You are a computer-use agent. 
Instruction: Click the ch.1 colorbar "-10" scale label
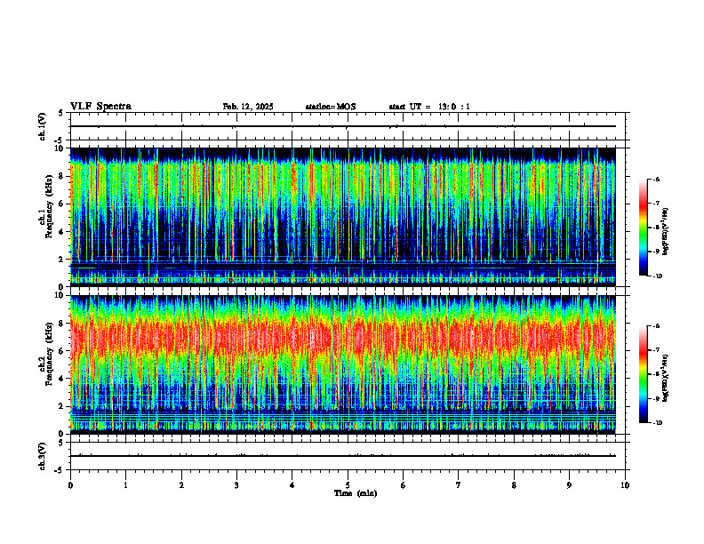click(x=658, y=276)
